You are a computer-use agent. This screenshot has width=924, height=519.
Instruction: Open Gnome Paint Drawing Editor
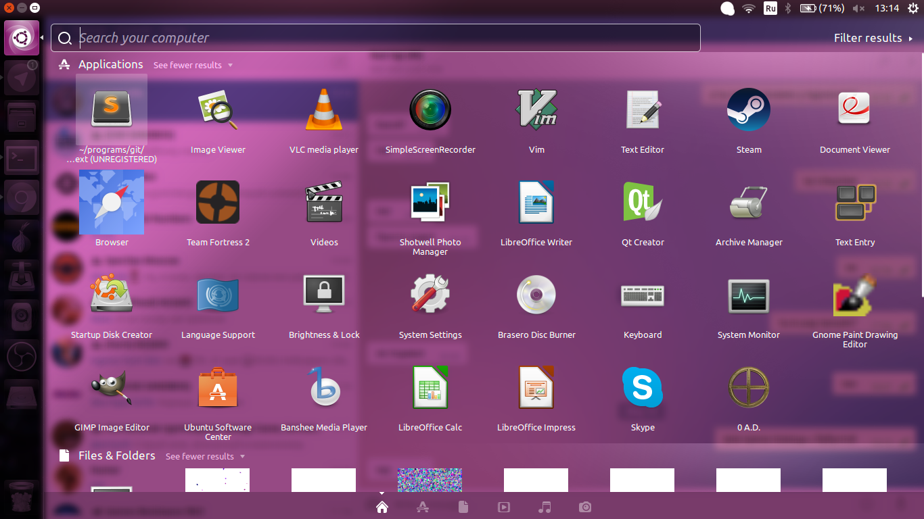(855, 294)
